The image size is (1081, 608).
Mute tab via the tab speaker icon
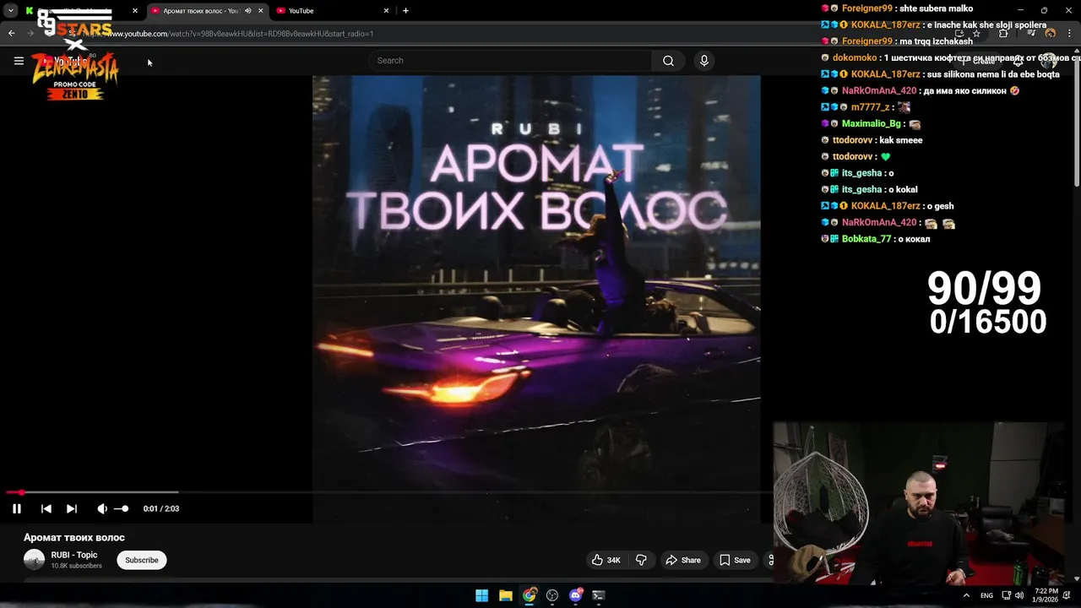point(247,11)
